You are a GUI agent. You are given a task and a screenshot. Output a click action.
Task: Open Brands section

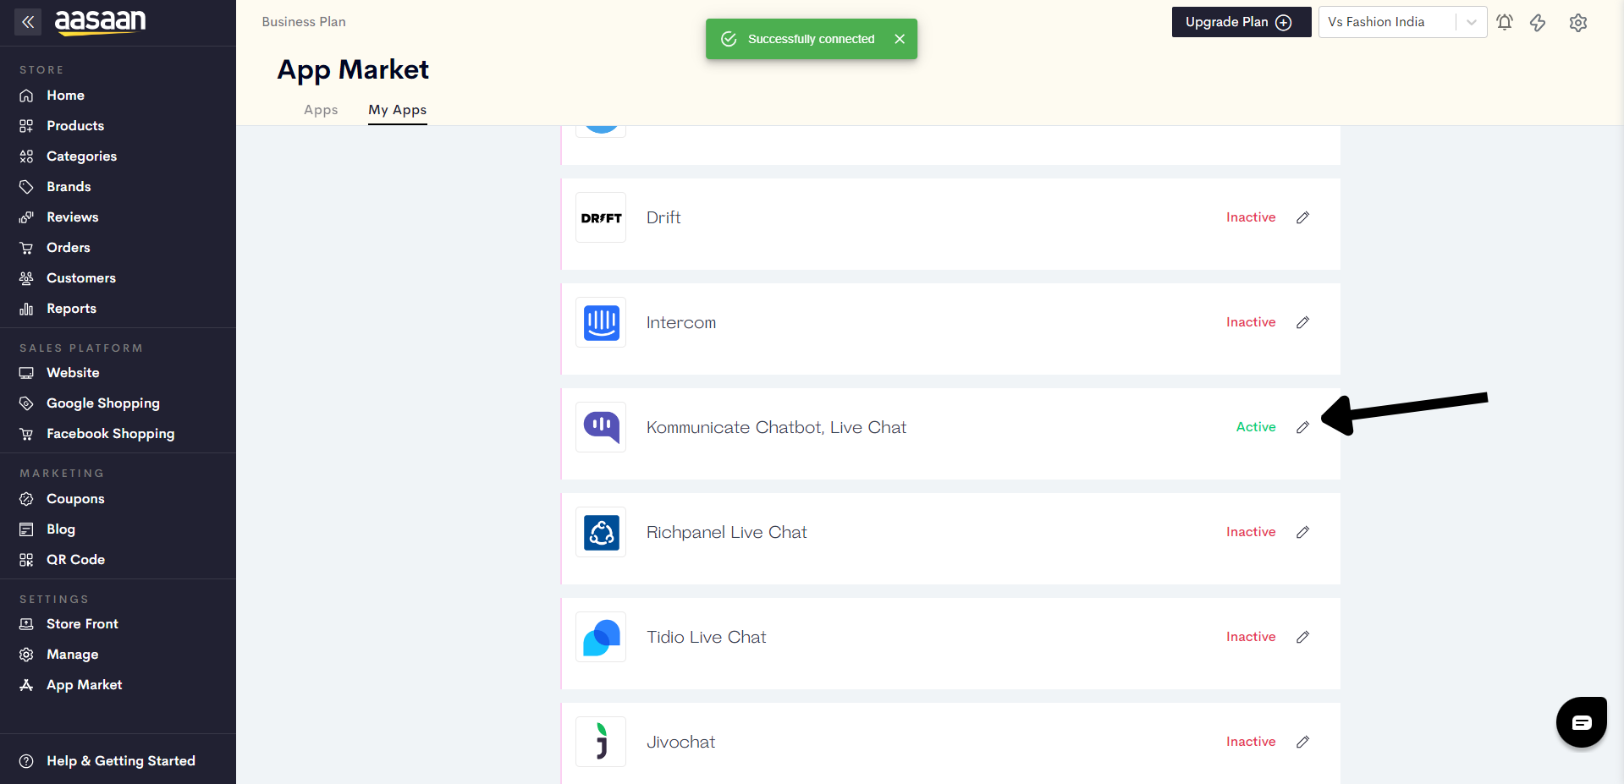pos(69,187)
